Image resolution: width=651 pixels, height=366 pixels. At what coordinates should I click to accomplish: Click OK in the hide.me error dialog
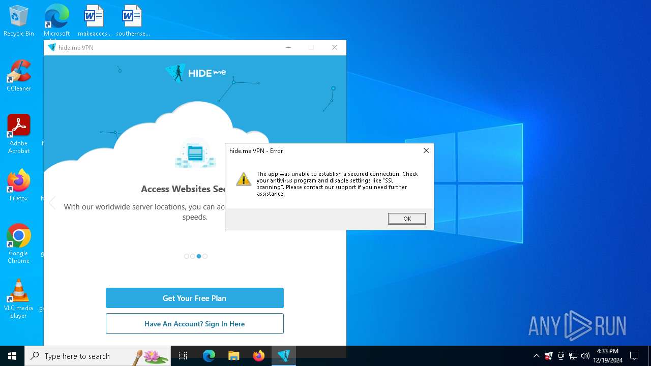[407, 219]
